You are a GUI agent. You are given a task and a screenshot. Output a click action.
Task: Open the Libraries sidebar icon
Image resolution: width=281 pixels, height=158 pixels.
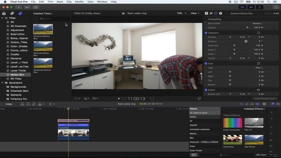[4, 14]
